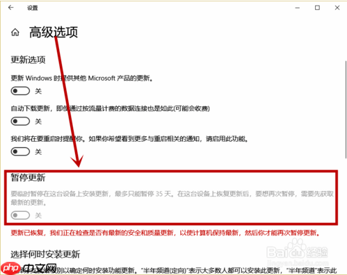Go back using the arrow icon
The image size is (347, 275).
click(x=11, y=8)
